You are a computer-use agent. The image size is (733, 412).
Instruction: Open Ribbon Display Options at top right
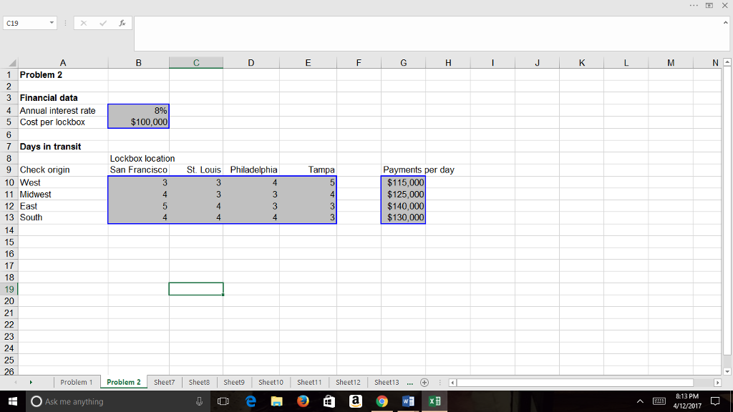click(x=708, y=5)
